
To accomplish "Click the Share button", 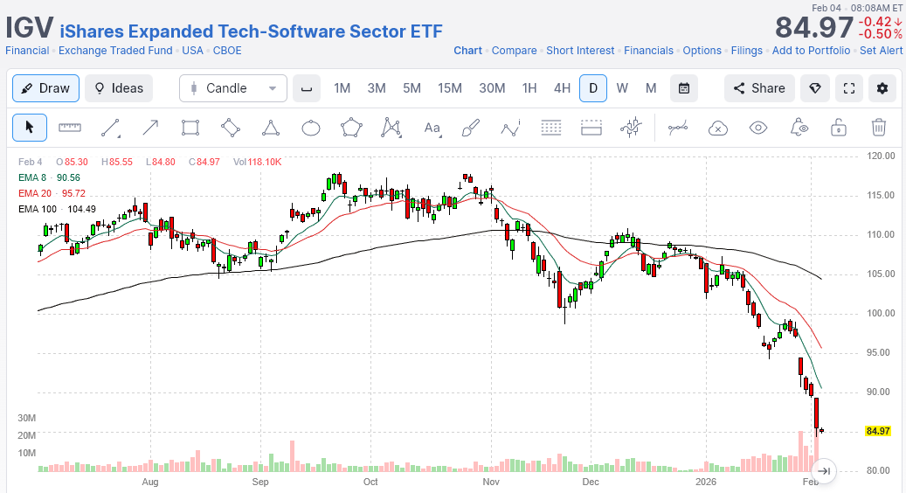I will point(759,88).
